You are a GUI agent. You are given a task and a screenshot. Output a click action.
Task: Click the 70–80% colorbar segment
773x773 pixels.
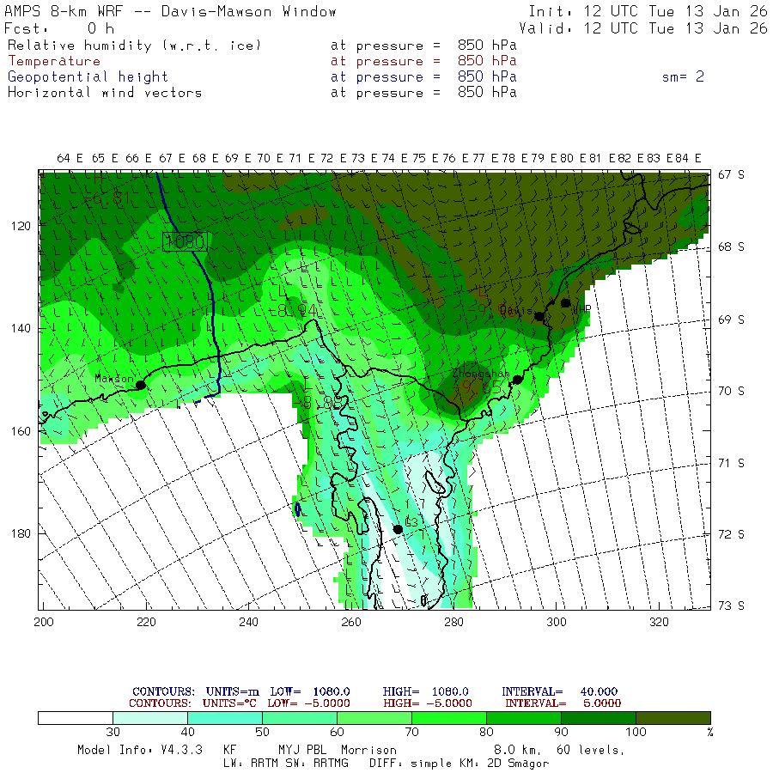449,718
